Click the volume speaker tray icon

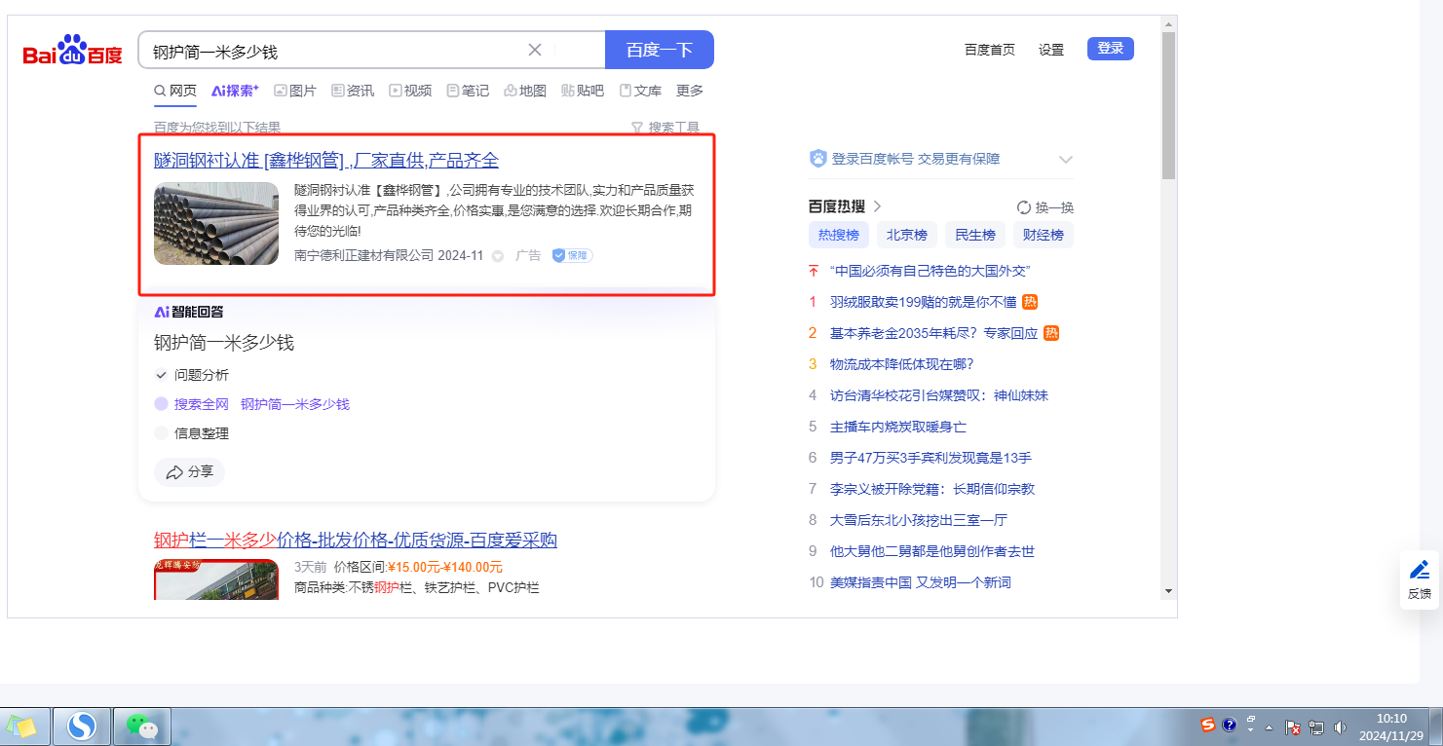(1340, 727)
